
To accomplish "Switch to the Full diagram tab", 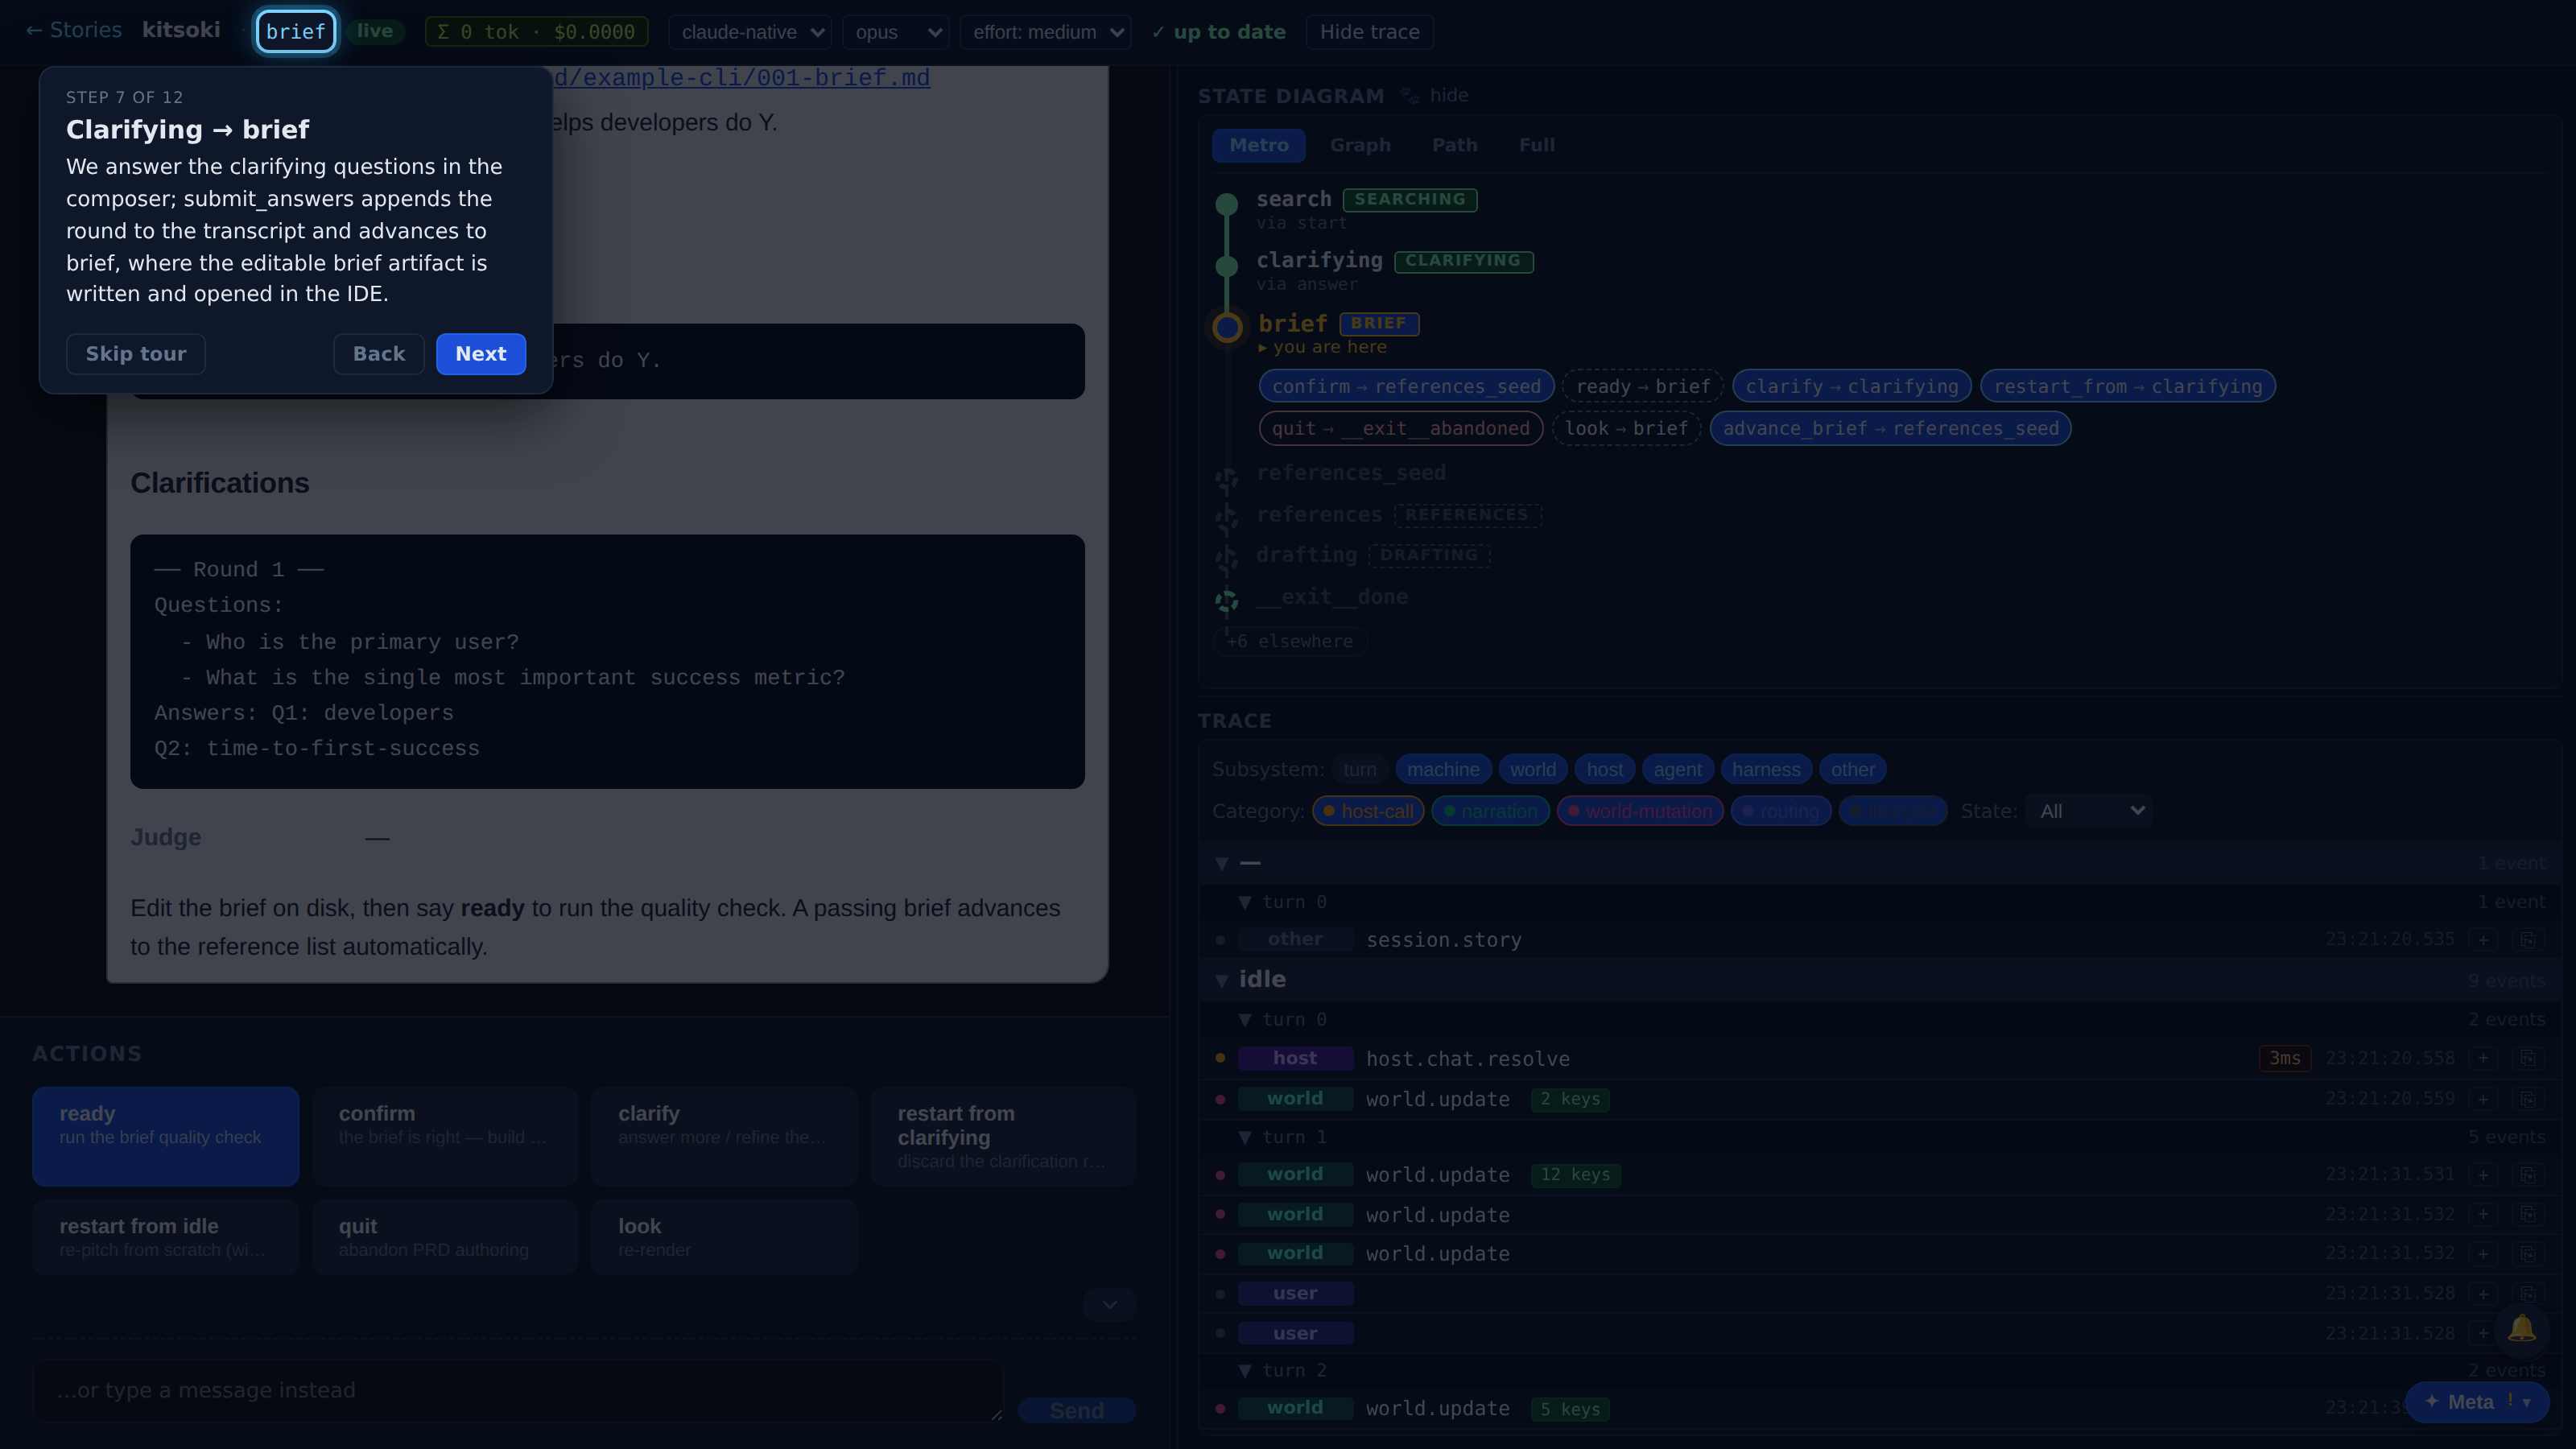I will [x=1537, y=145].
